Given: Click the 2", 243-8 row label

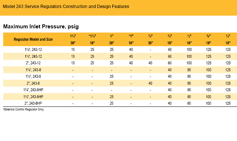Looking at the screenshot, I should 33,83.
